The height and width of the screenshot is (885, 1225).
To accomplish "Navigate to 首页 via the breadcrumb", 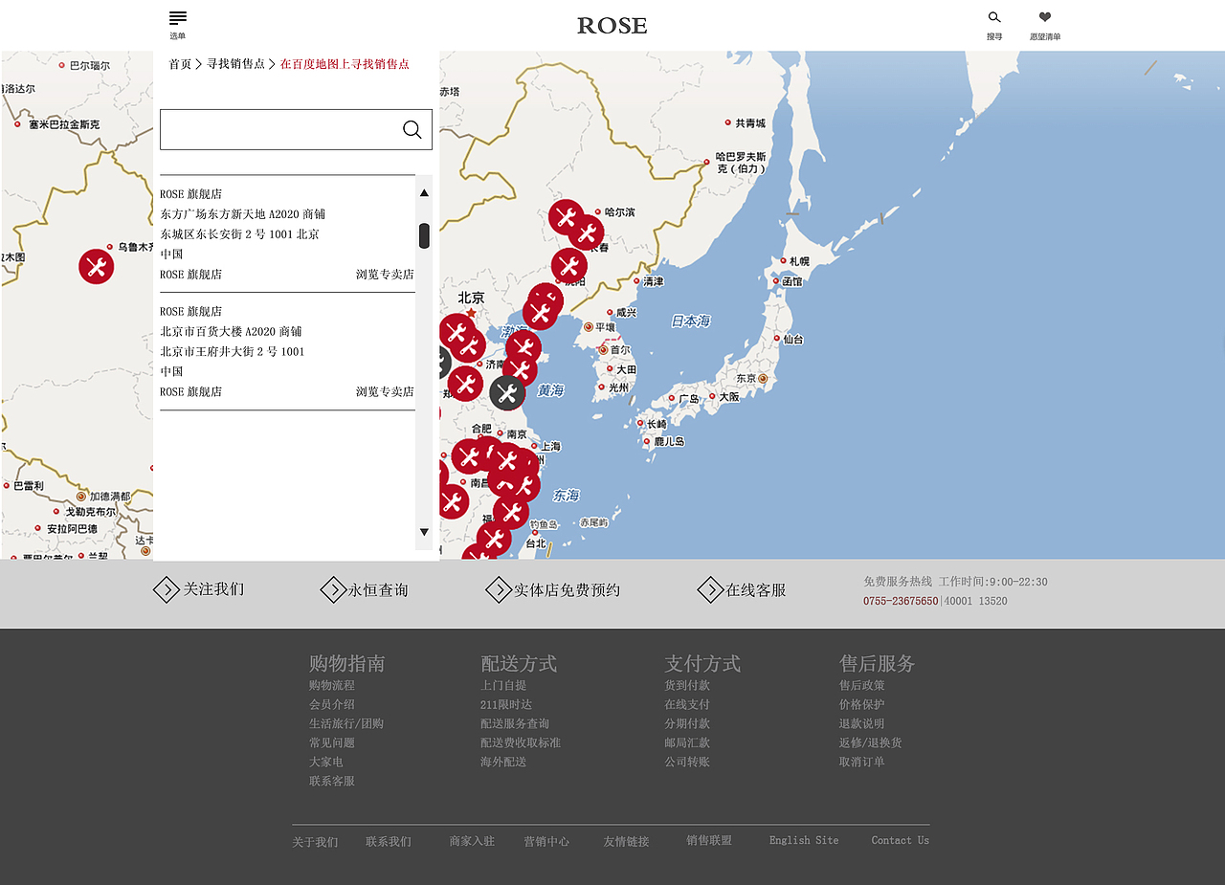I will (x=179, y=63).
